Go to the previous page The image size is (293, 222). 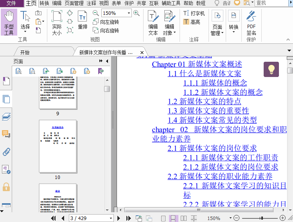(63, 218)
